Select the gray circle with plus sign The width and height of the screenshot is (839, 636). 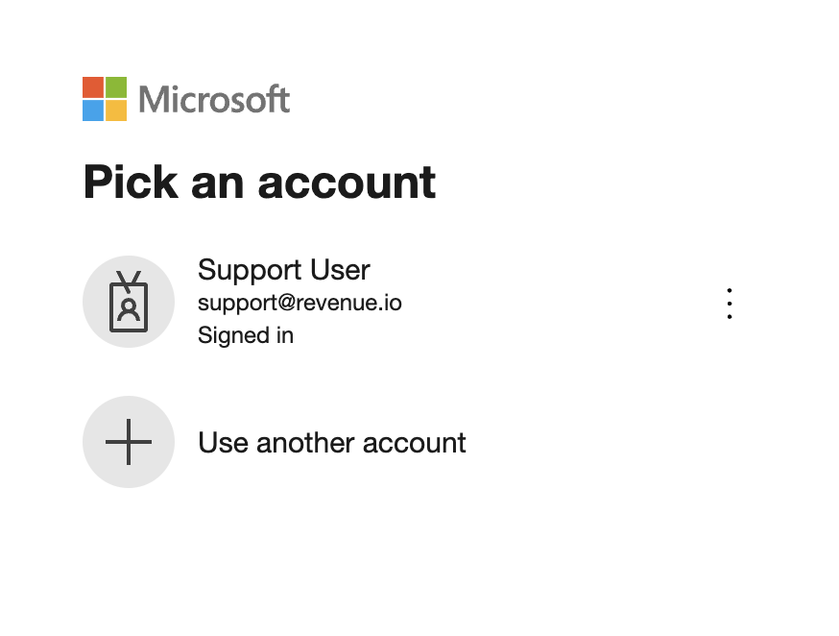[x=129, y=442]
